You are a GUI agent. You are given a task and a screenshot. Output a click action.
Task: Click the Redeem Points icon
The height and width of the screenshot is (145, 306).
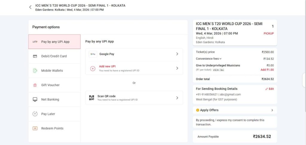click(35, 128)
